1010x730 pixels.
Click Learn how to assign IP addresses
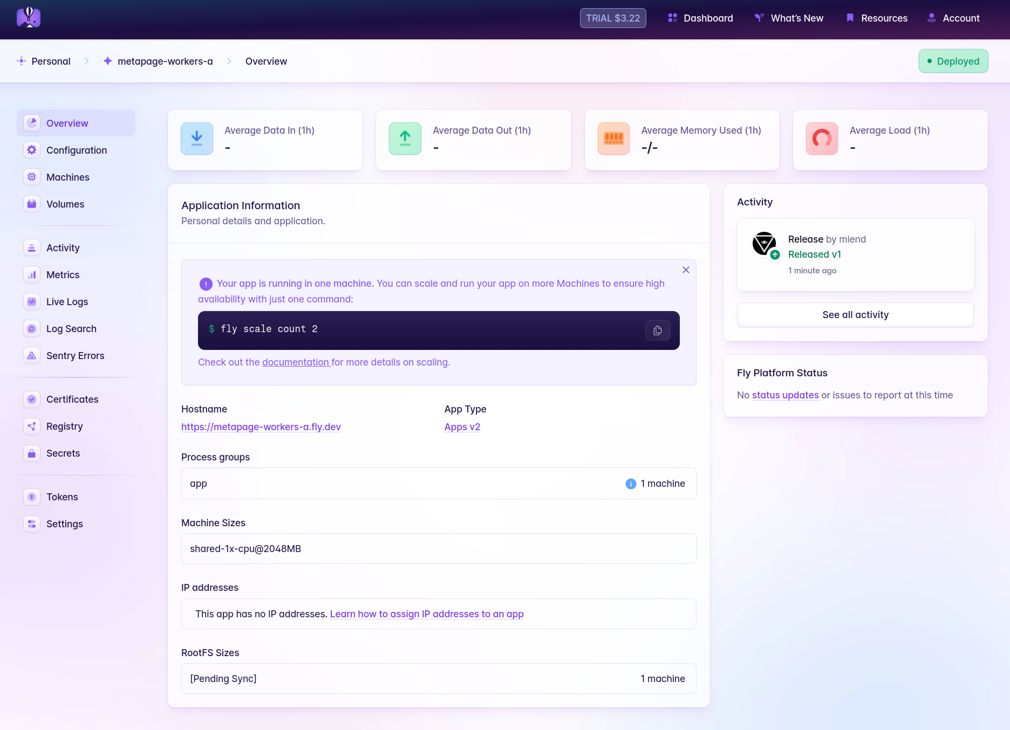coord(427,614)
